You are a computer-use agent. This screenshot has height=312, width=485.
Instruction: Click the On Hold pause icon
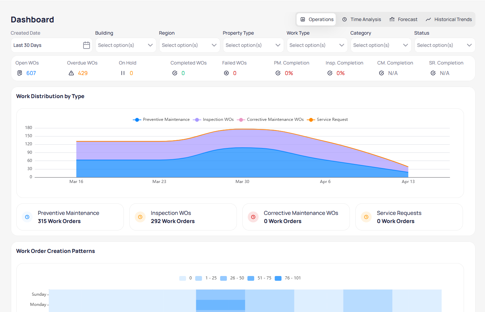(123, 73)
